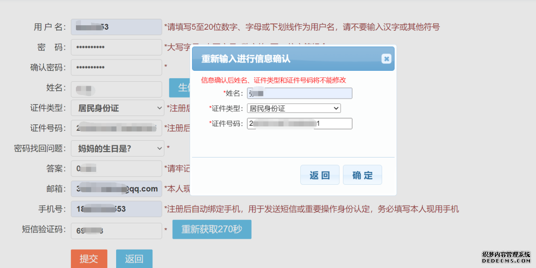
Task: Focus the 用户名 input field
Action: coord(116,27)
